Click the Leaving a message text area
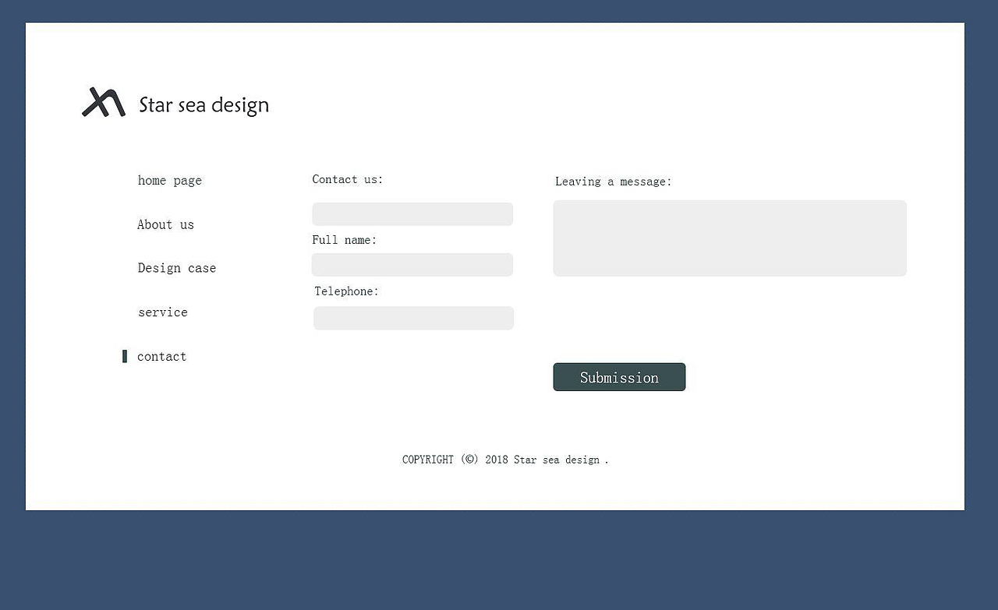 click(730, 238)
